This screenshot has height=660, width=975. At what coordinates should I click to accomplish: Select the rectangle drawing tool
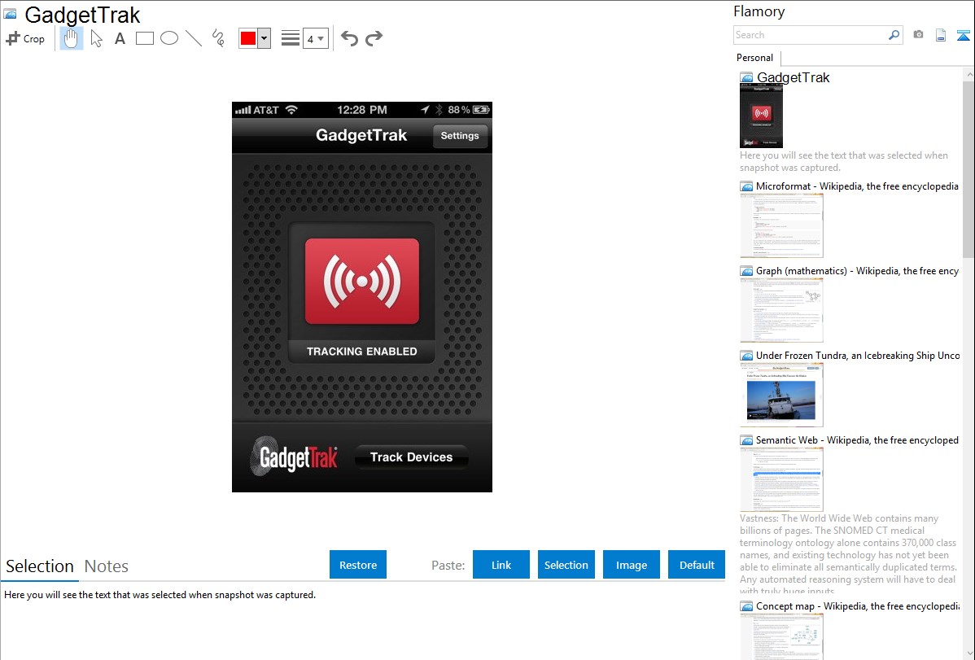pos(145,38)
